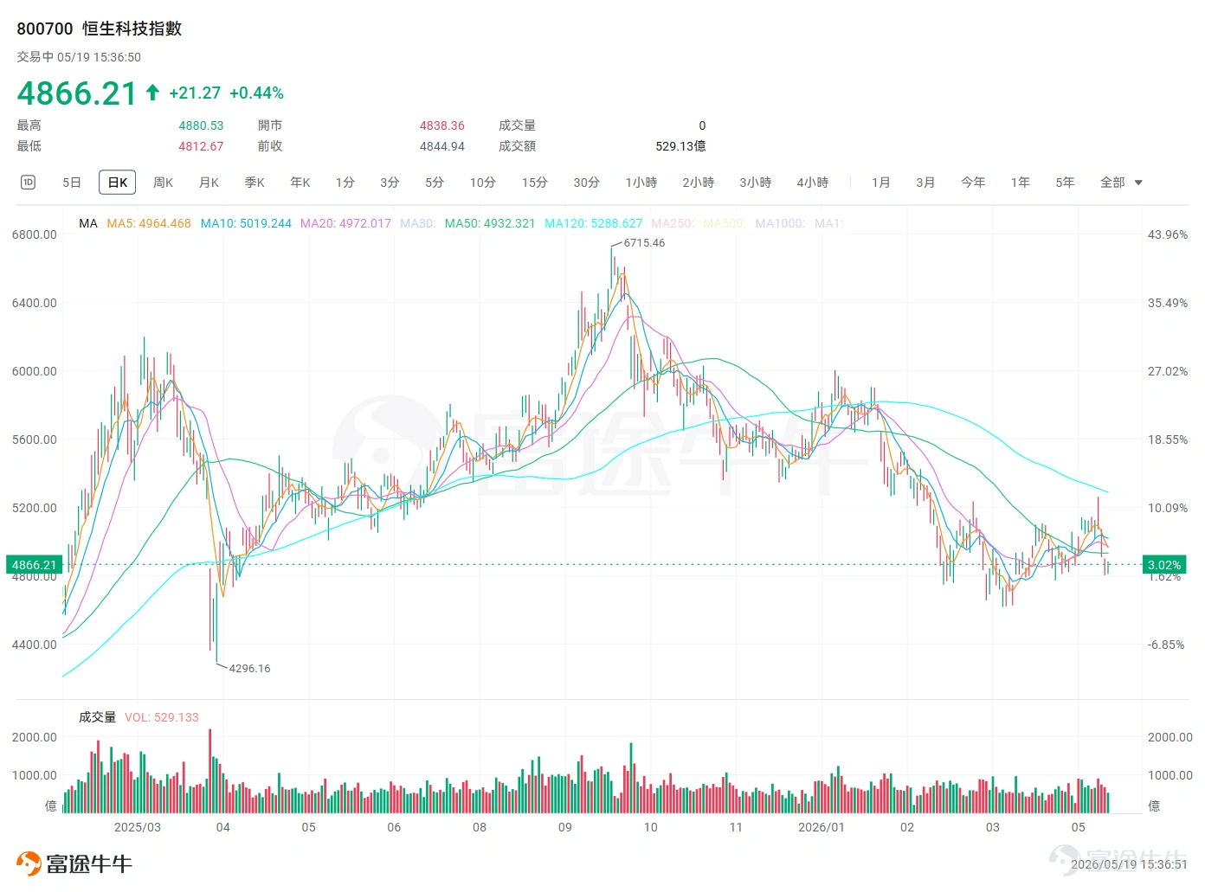This screenshot has width=1205, height=892.
Task: Click the +0.44% percent change
Action: click(x=257, y=93)
